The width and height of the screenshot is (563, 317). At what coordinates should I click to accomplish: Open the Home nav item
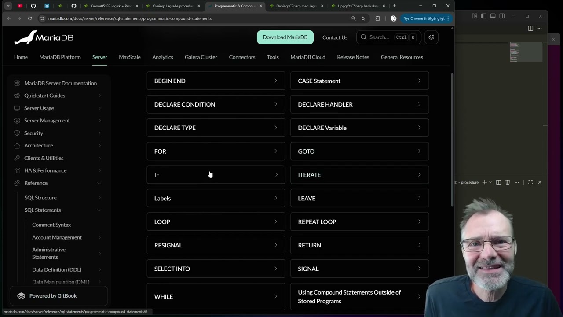coord(21,57)
